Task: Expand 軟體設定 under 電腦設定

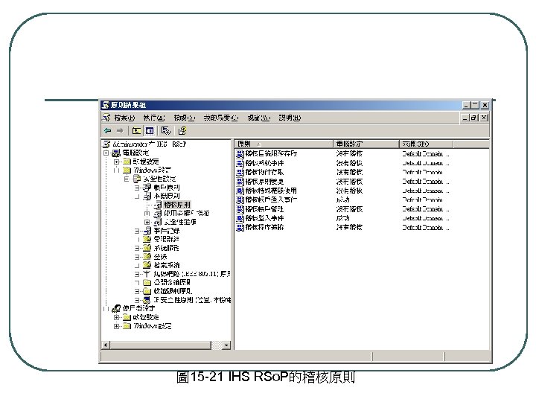Action: [x=117, y=162]
